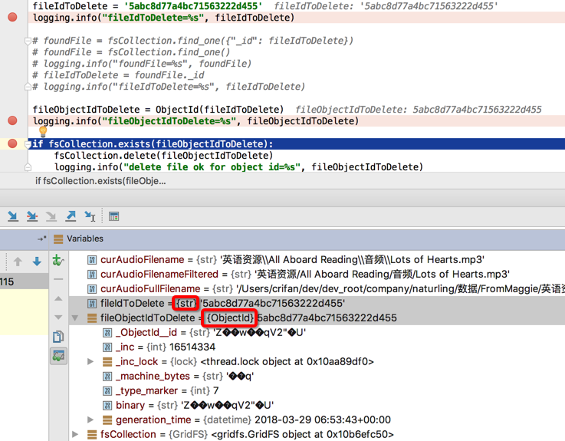This screenshot has width=565, height=441.
Task: Move the watch up with the gray up triangle
Action: click(x=58, y=298)
